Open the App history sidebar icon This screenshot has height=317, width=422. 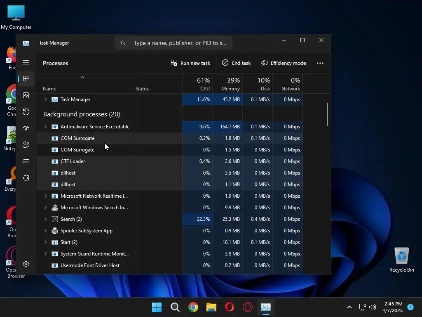tap(26, 112)
